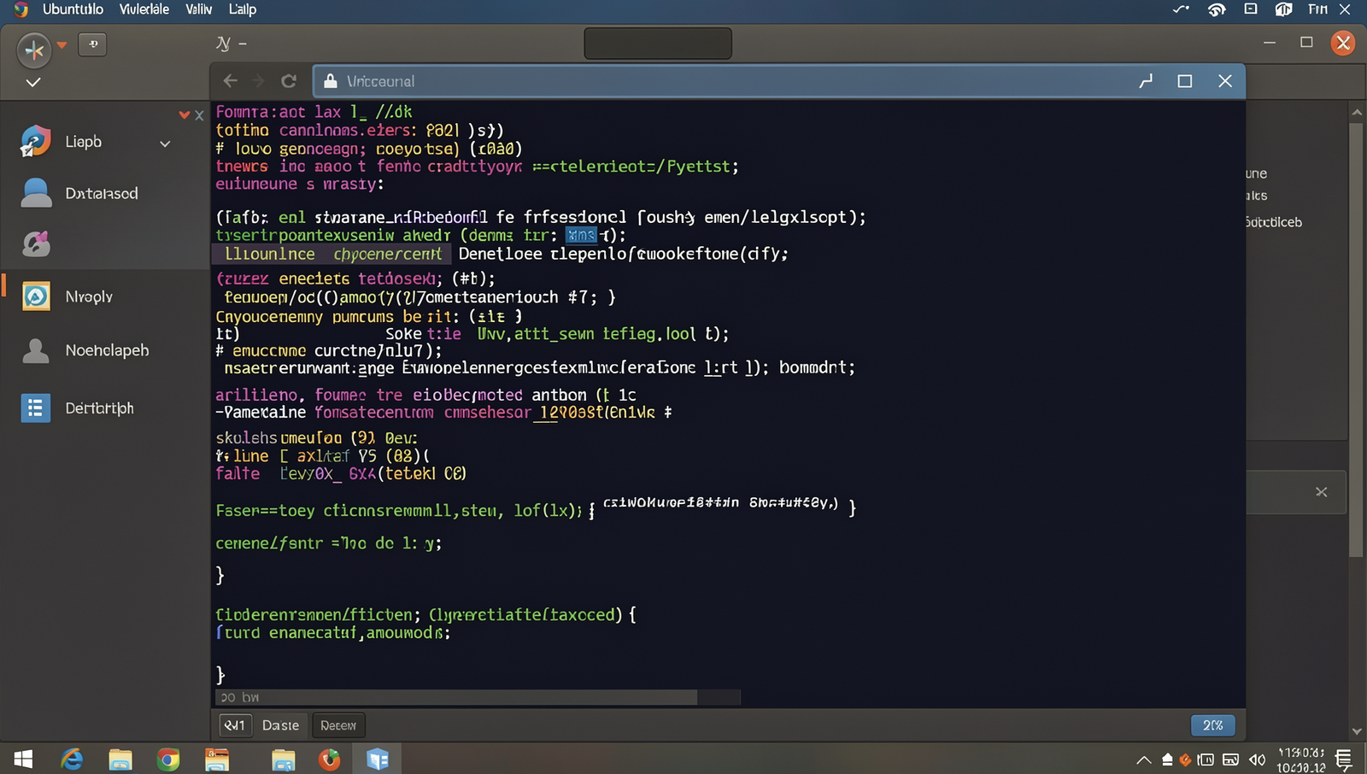Open Dertbrtjph list entry
1367x774 pixels.
pyautogui.click(x=99, y=408)
